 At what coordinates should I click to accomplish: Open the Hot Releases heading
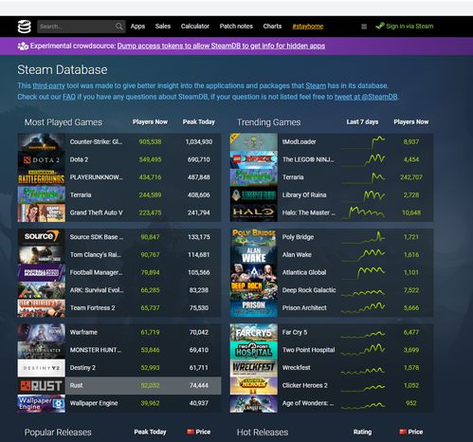point(263,433)
